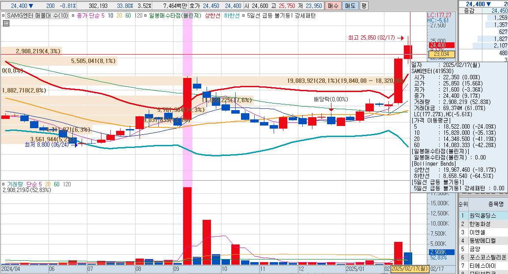Screen dimensions: 508x274
Task: Click the 종목명 column header in ranking list
Action: [496, 204]
